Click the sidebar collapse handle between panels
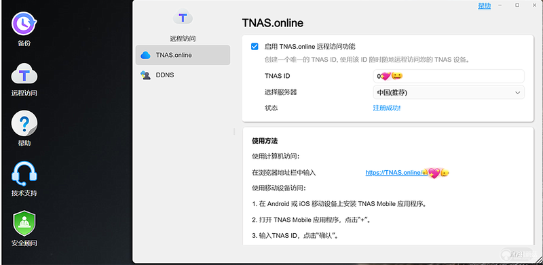This screenshot has height=265, width=543. coord(234,131)
